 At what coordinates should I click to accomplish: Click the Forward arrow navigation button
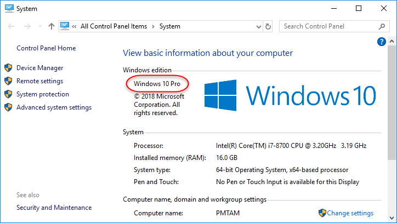[27, 26]
